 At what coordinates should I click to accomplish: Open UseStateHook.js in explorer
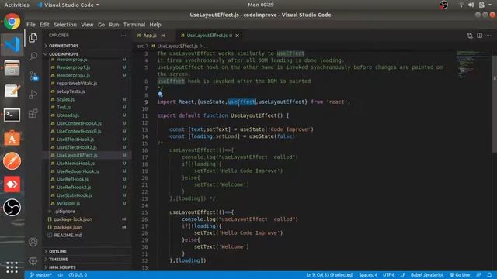[x=75, y=195]
